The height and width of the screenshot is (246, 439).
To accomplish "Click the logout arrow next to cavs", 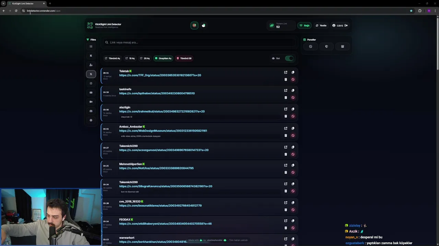I will pyautogui.click(x=346, y=25).
